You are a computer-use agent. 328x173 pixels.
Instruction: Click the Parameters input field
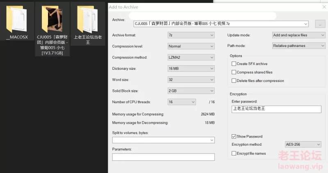(163, 157)
